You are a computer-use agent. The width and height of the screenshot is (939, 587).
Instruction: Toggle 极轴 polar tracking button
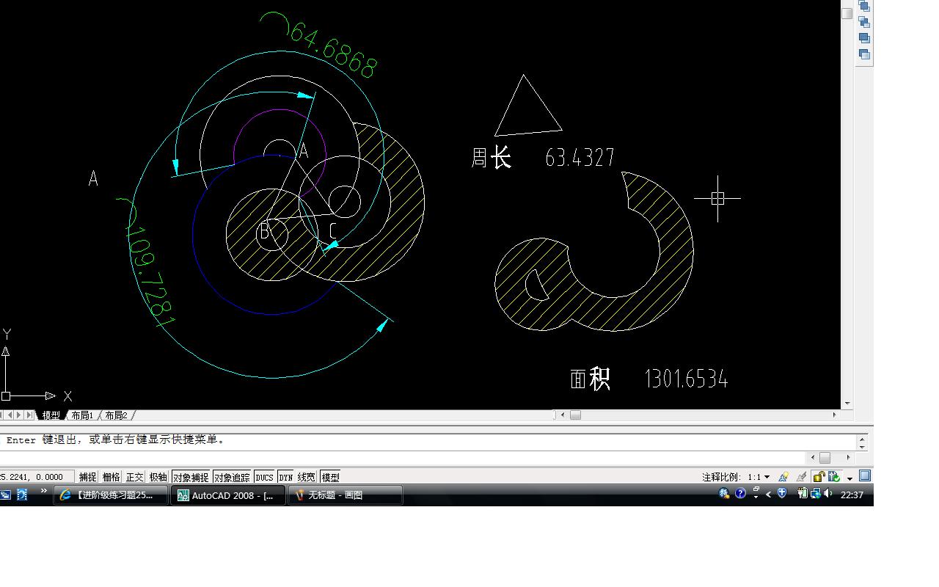point(158,477)
